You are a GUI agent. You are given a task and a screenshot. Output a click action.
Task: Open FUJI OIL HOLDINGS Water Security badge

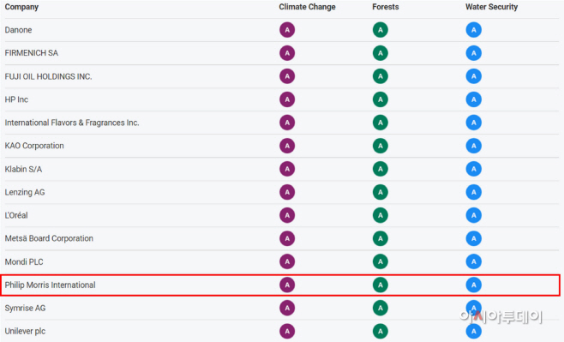(x=474, y=76)
